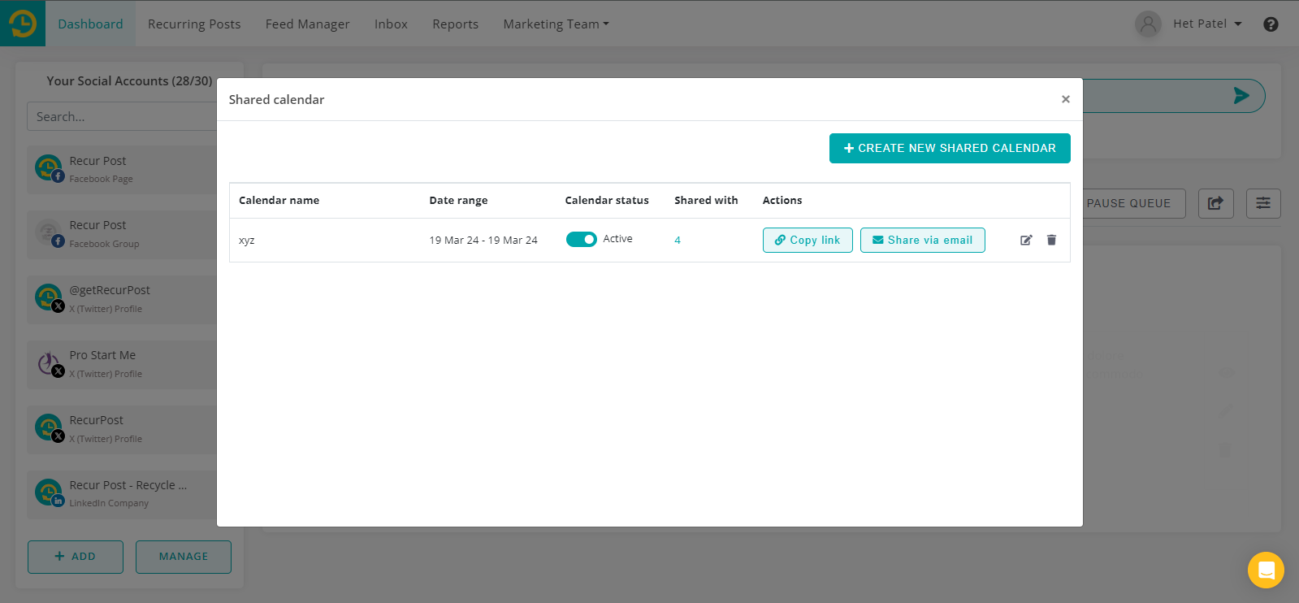Select RecurPost X profile avatar
The height and width of the screenshot is (603, 1299).
point(49,427)
